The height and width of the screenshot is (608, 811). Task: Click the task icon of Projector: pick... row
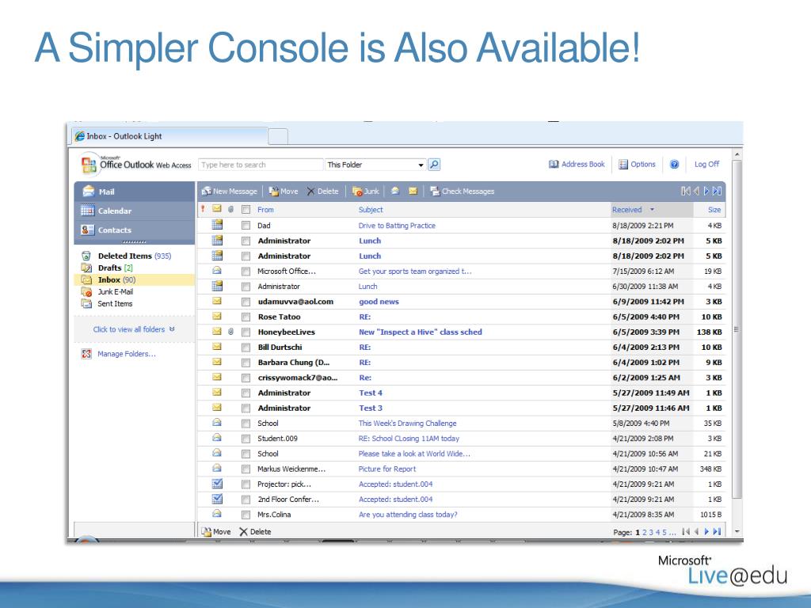click(x=217, y=484)
